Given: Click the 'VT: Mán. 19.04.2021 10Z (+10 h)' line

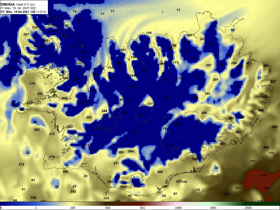Looking at the screenshot, I should [24, 12].
